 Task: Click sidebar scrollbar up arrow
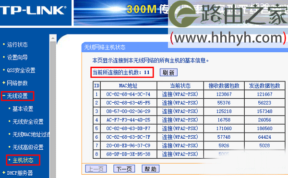coord(53,38)
